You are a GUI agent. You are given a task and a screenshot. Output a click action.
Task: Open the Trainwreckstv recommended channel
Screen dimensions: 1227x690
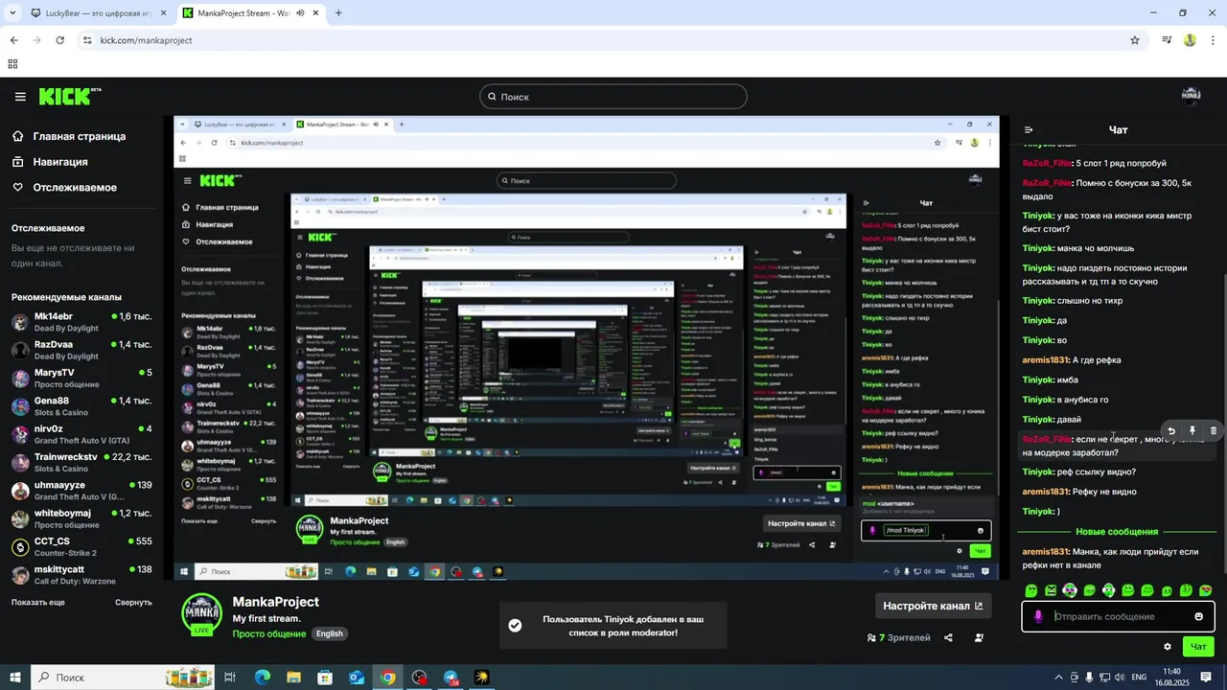point(81,463)
